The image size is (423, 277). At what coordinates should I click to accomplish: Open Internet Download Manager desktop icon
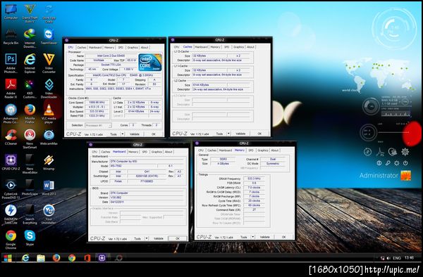(30, 38)
